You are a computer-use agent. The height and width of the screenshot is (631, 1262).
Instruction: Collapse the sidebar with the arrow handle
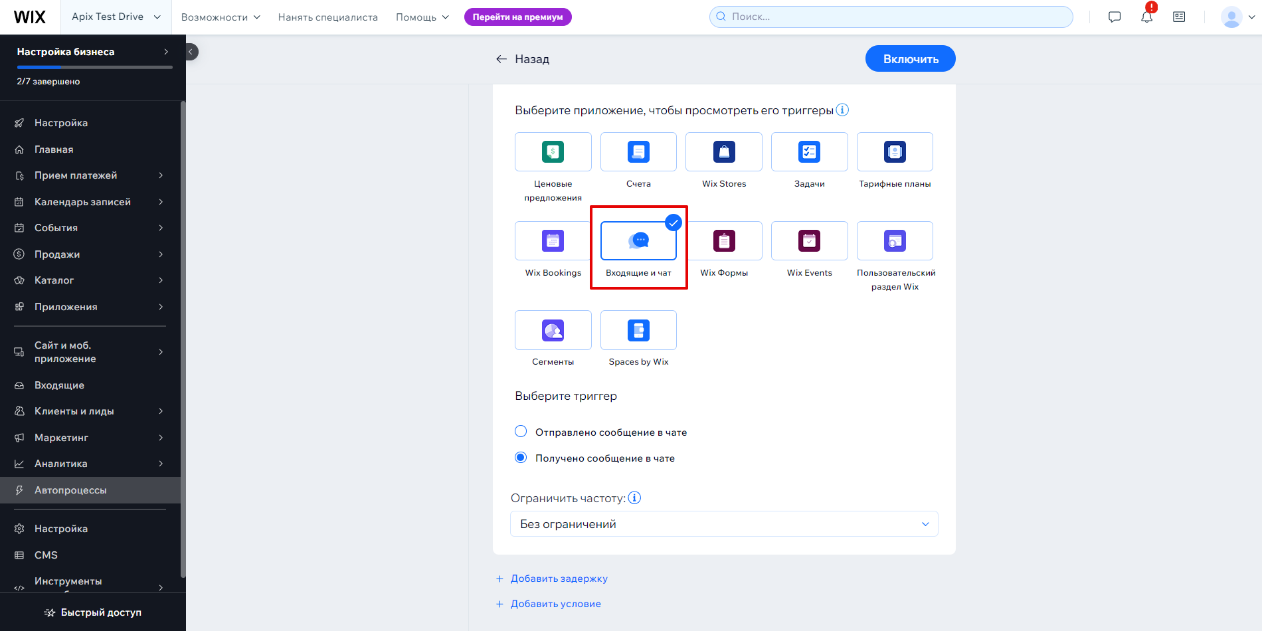tap(191, 52)
